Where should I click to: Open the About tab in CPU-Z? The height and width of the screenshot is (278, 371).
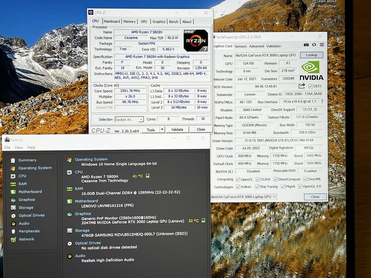pos(186,22)
